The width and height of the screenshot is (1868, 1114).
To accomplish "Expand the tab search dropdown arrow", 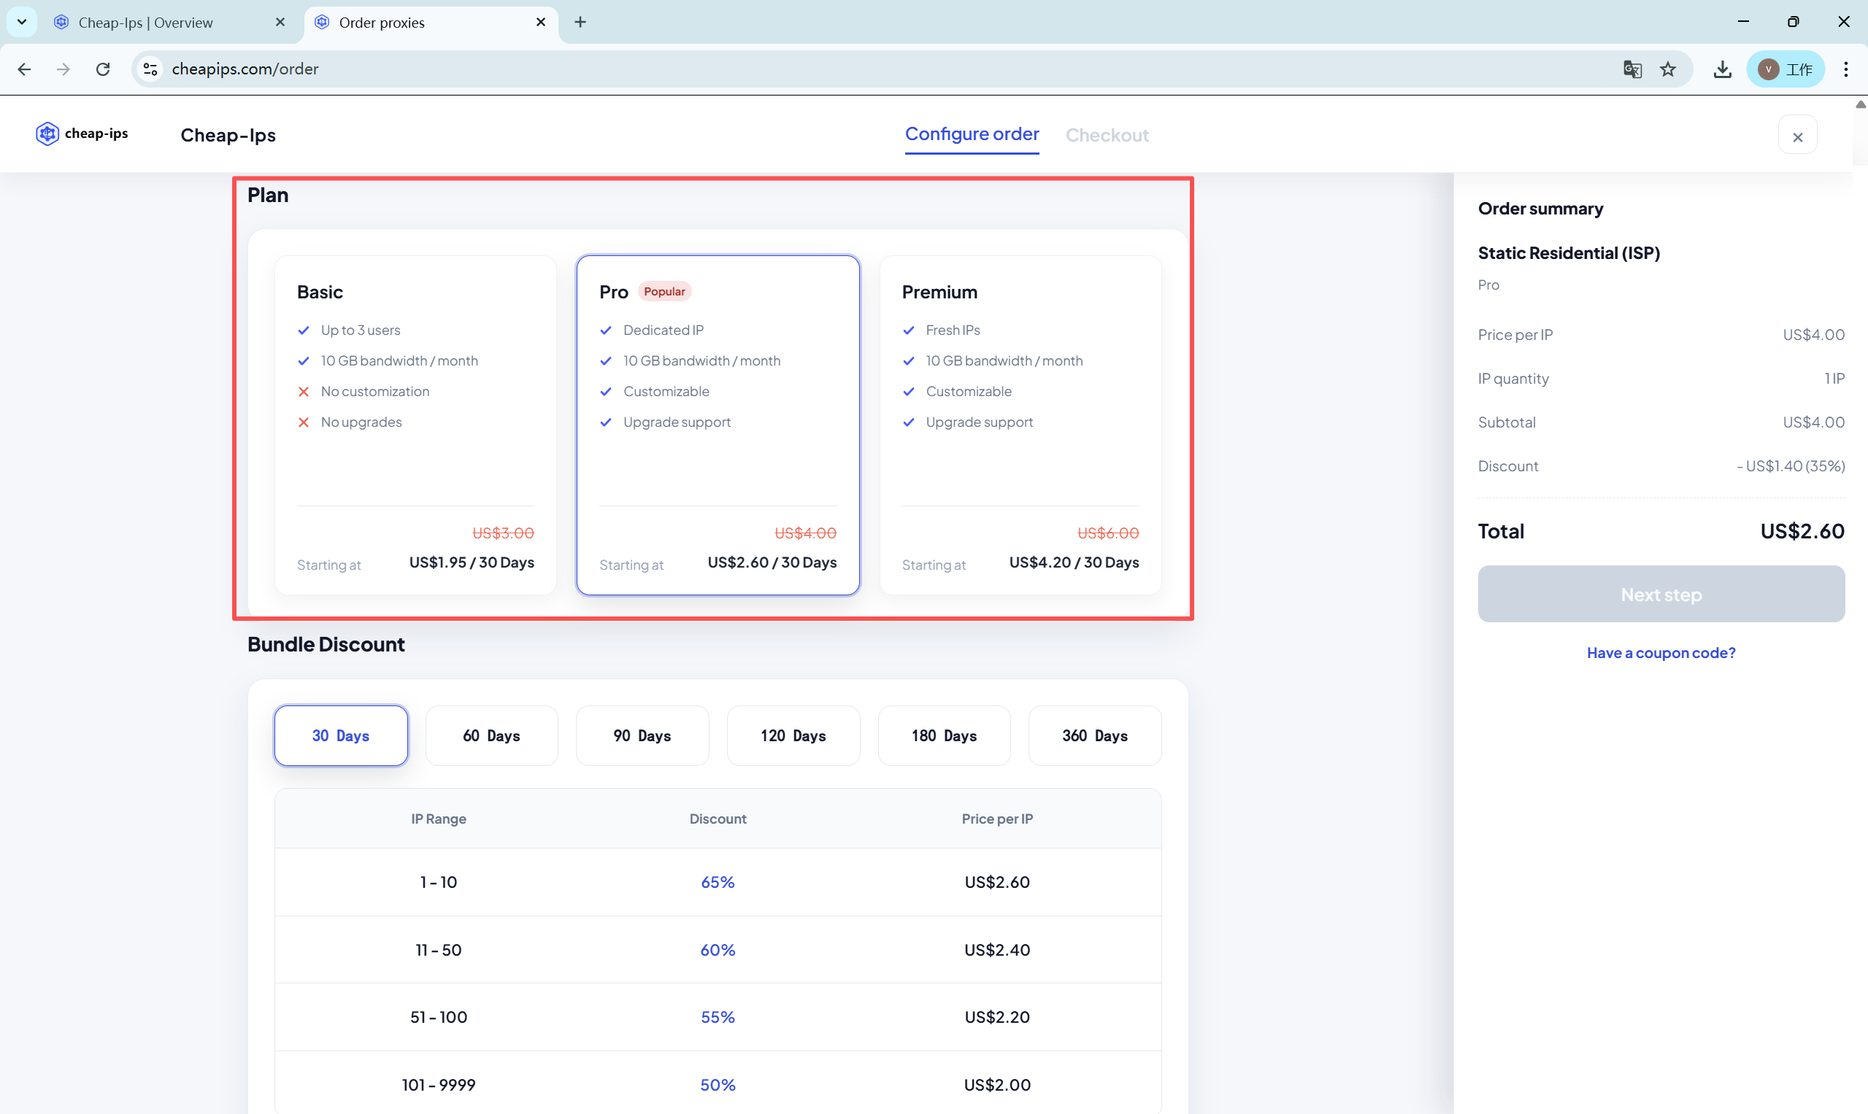I will click(x=22, y=22).
